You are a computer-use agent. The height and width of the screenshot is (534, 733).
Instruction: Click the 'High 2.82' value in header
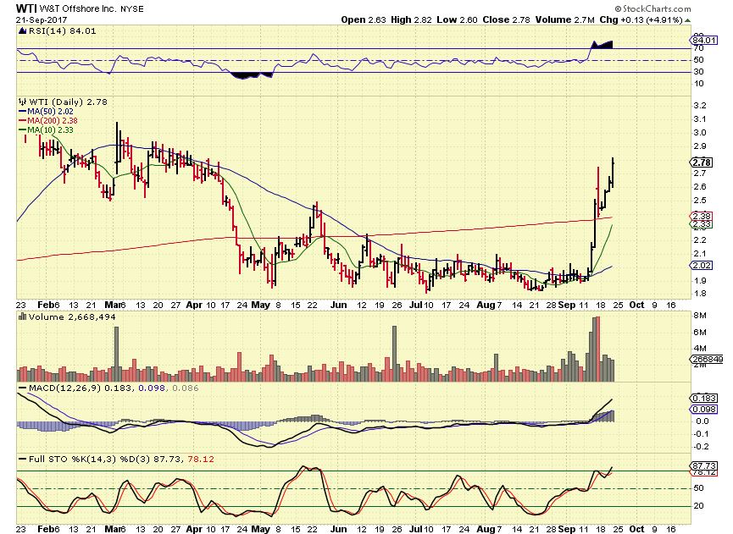[411, 19]
